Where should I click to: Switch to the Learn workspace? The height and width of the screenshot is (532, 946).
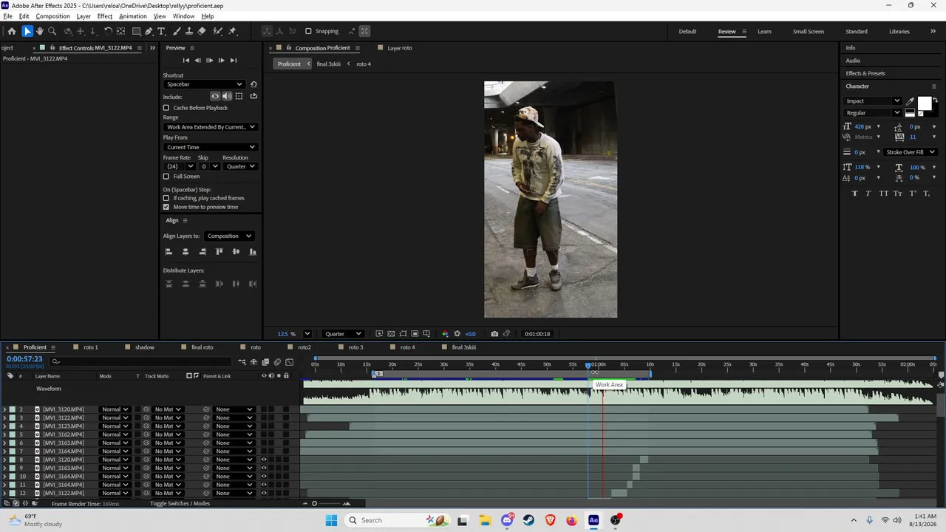tap(764, 32)
